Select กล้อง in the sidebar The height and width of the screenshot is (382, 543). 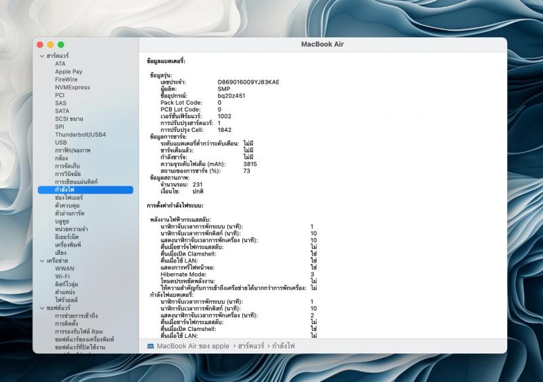[x=61, y=158]
